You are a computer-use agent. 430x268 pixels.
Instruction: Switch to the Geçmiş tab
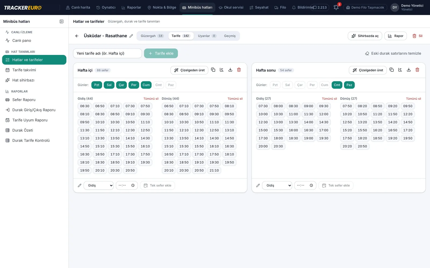point(230,36)
